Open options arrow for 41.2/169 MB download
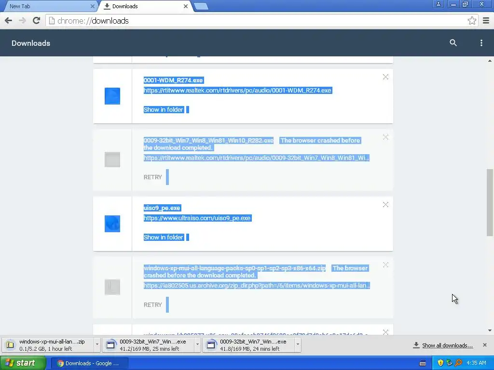Viewport: 494px width, 370px height. click(x=197, y=344)
